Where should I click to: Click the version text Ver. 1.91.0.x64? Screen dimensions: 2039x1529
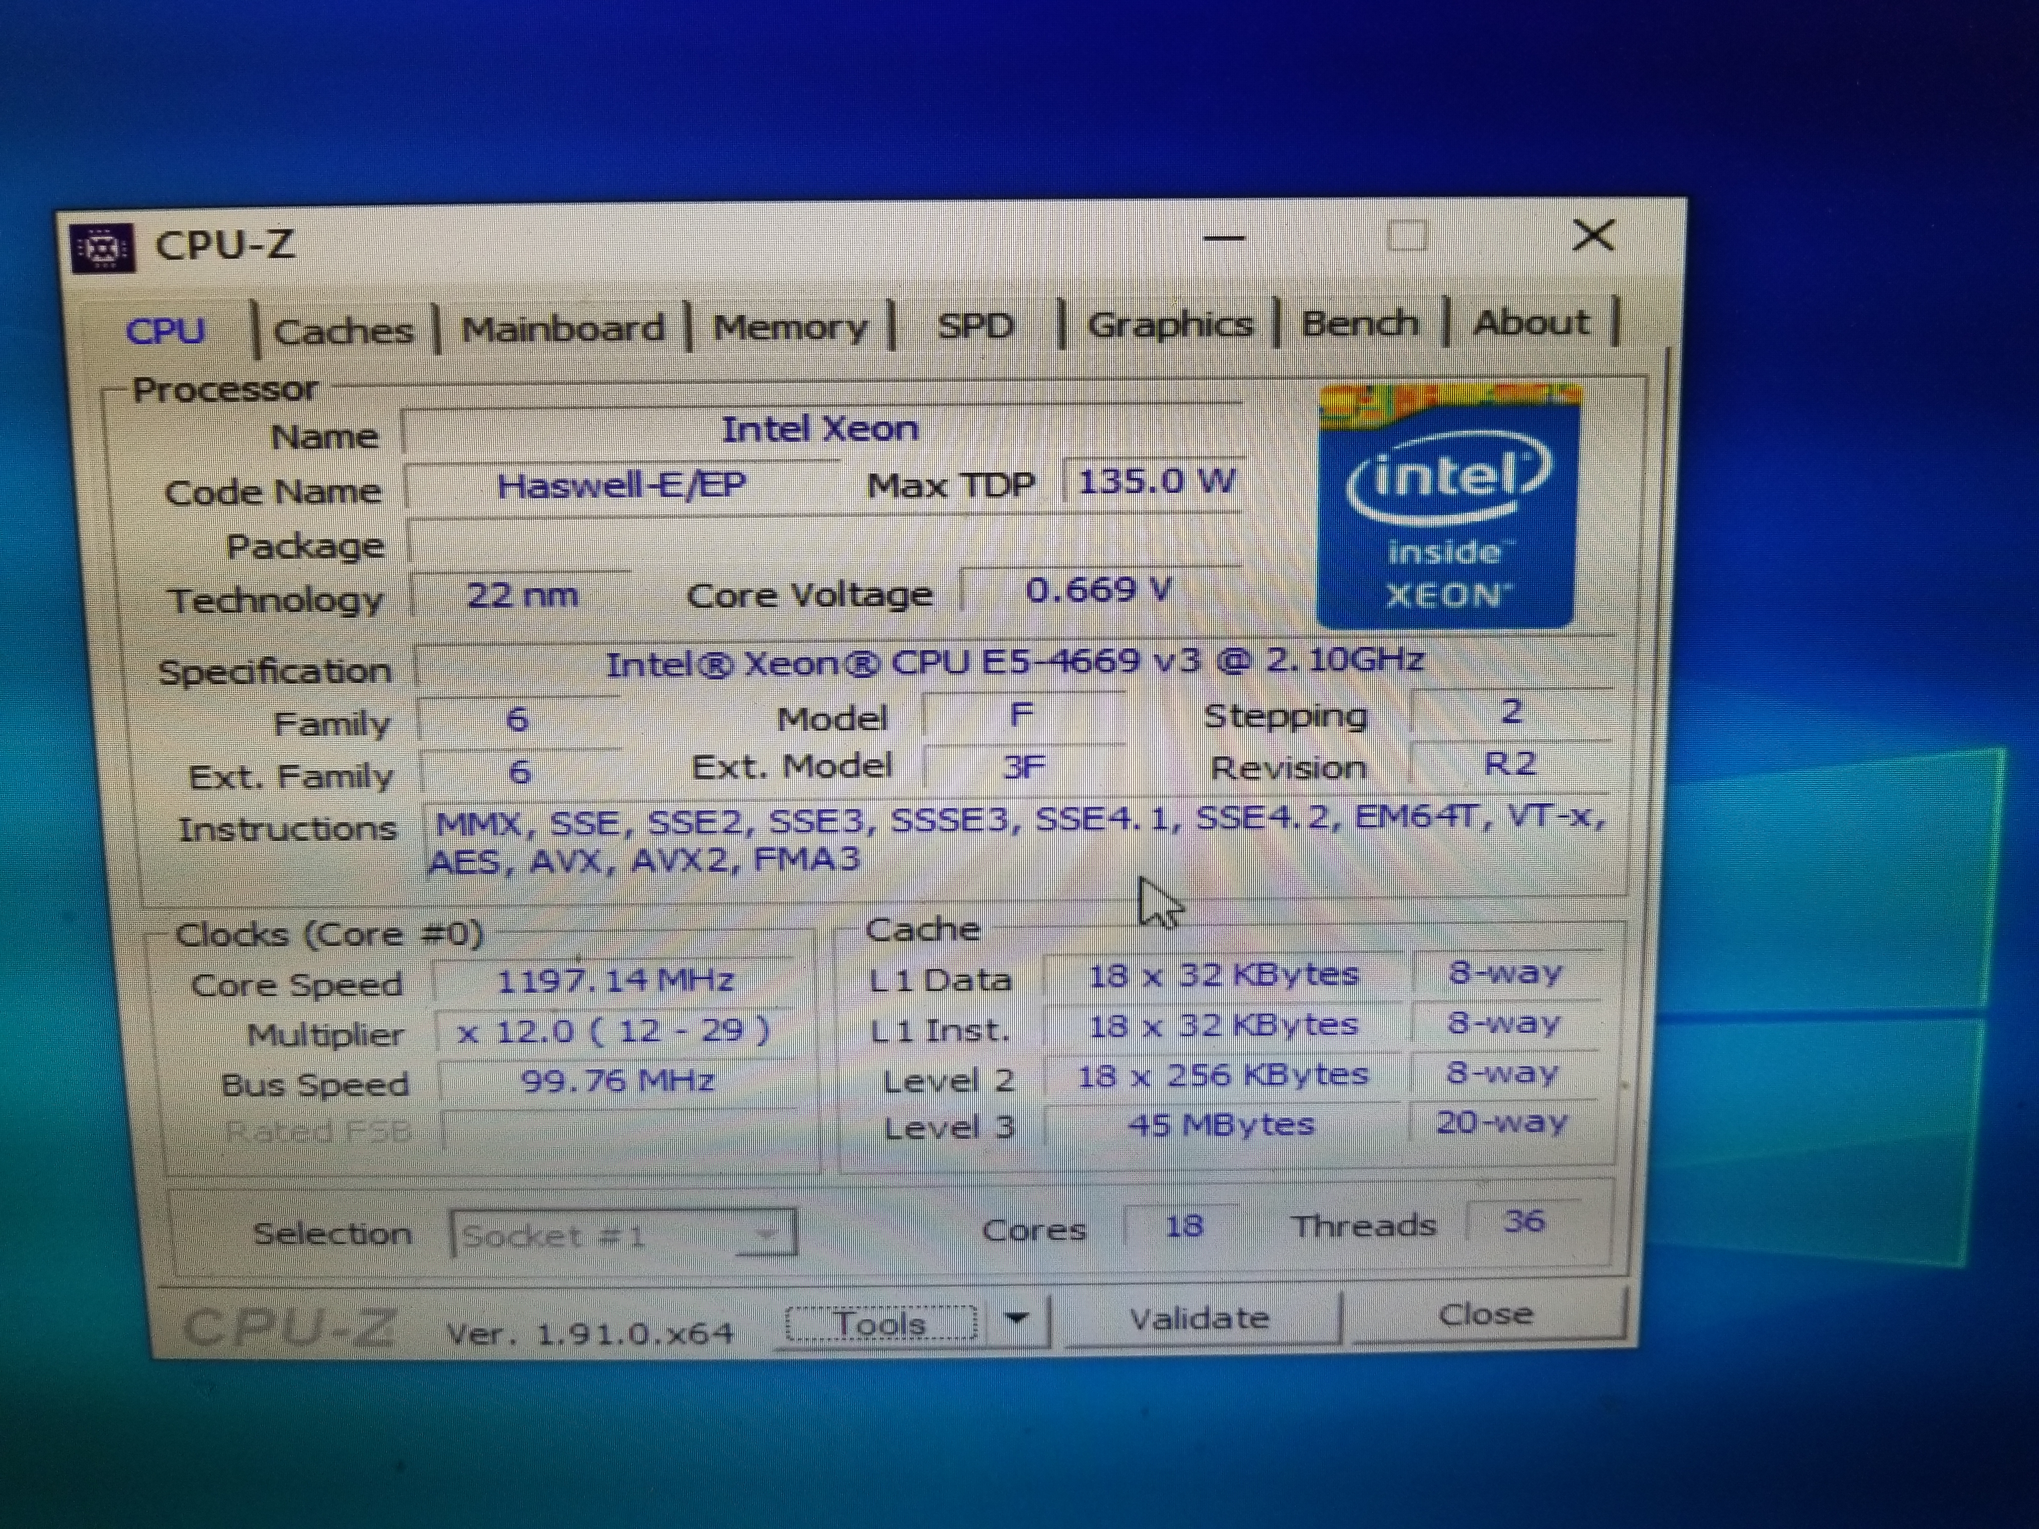590,1333
